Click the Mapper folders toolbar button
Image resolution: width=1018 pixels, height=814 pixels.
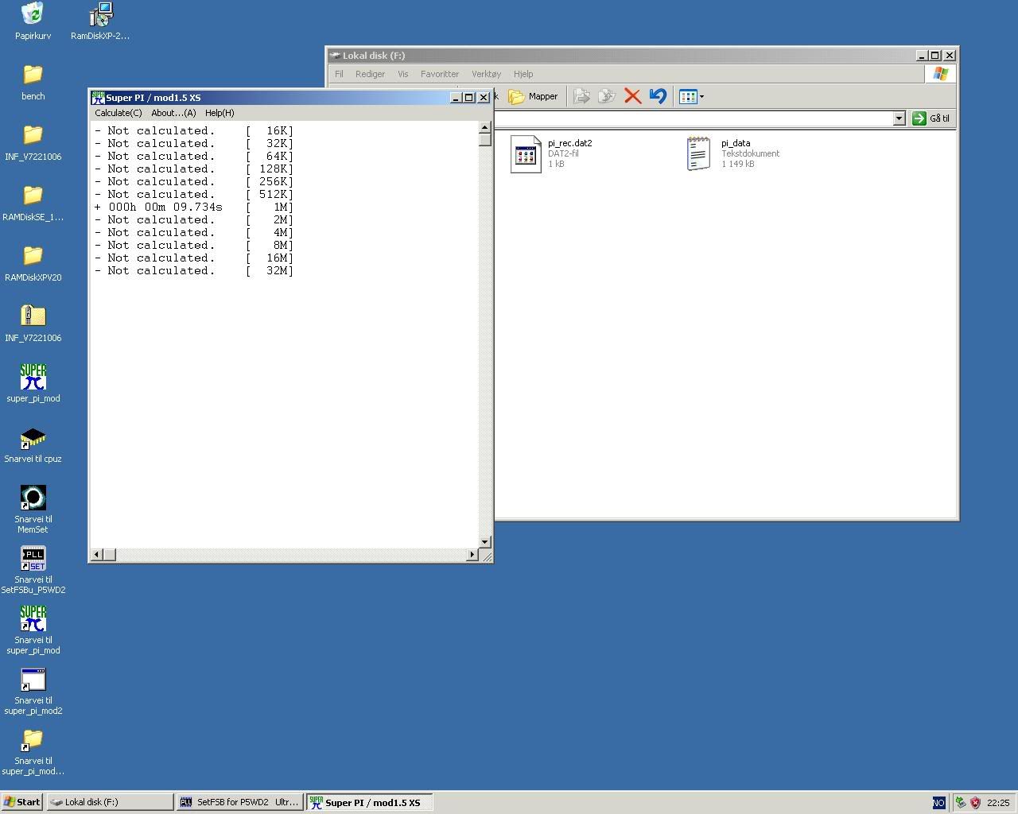pos(533,96)
